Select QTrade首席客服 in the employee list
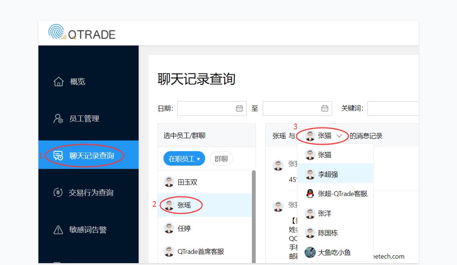Image resolution: width=457 pixels, height=265 pixels. tap(205, 251)
